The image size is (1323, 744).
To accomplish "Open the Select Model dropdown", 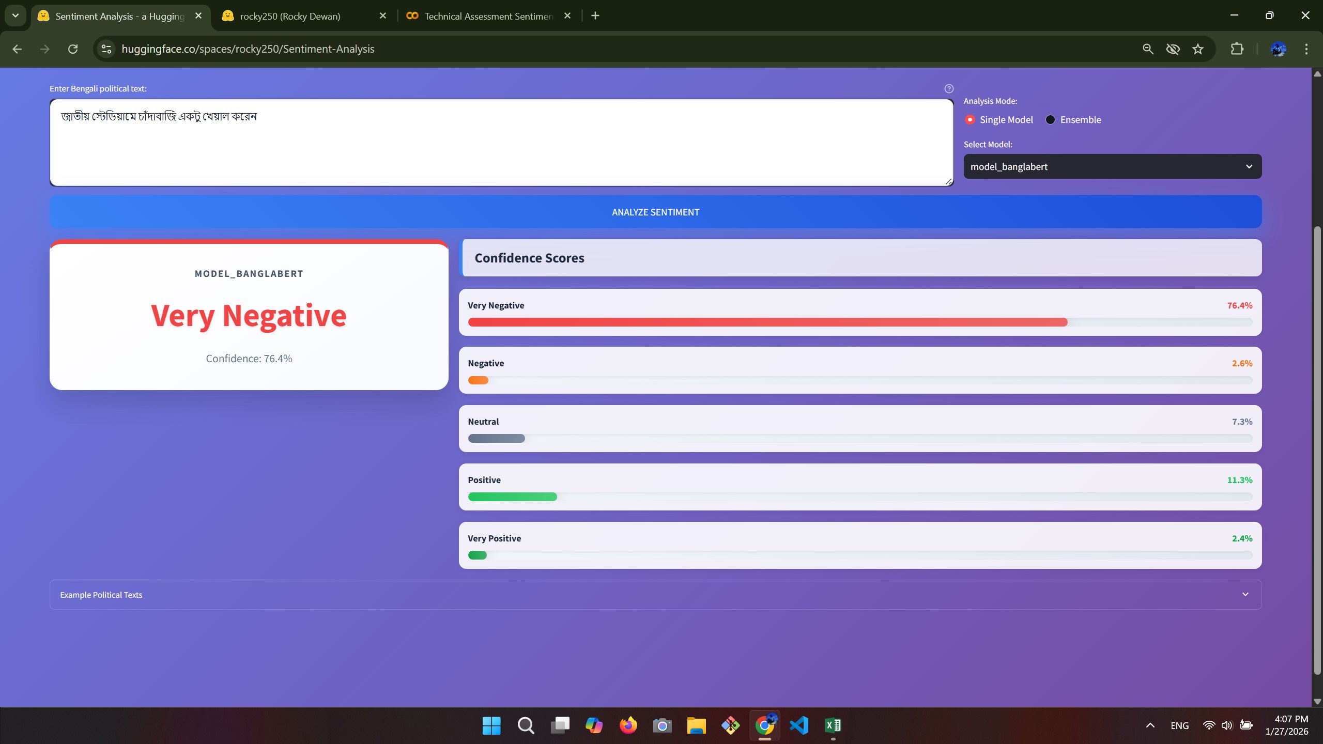I will click(1112, 166).
